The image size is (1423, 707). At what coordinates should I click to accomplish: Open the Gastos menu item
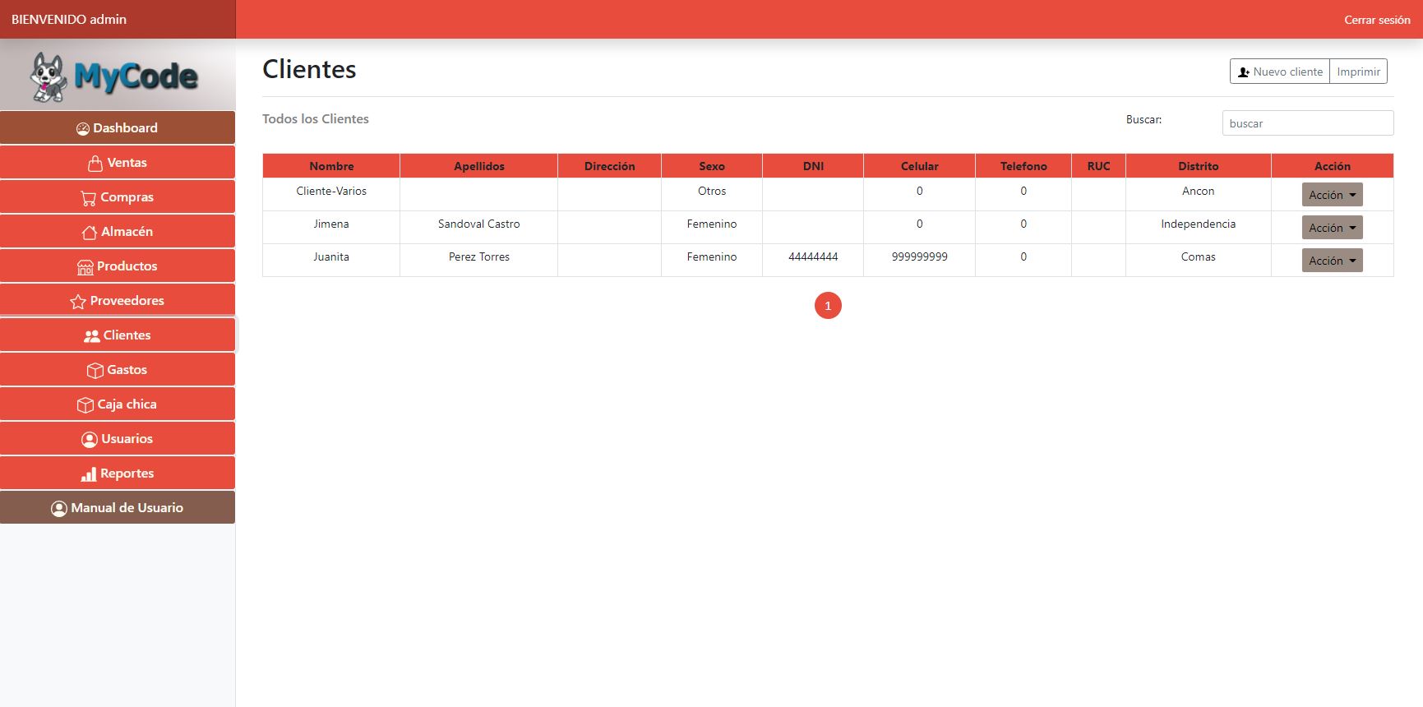pyautogui.click(x=118, y=370)
